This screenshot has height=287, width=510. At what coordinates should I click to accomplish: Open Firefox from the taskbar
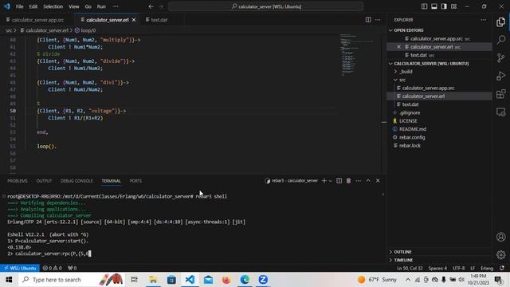click(x=226, y=280)
